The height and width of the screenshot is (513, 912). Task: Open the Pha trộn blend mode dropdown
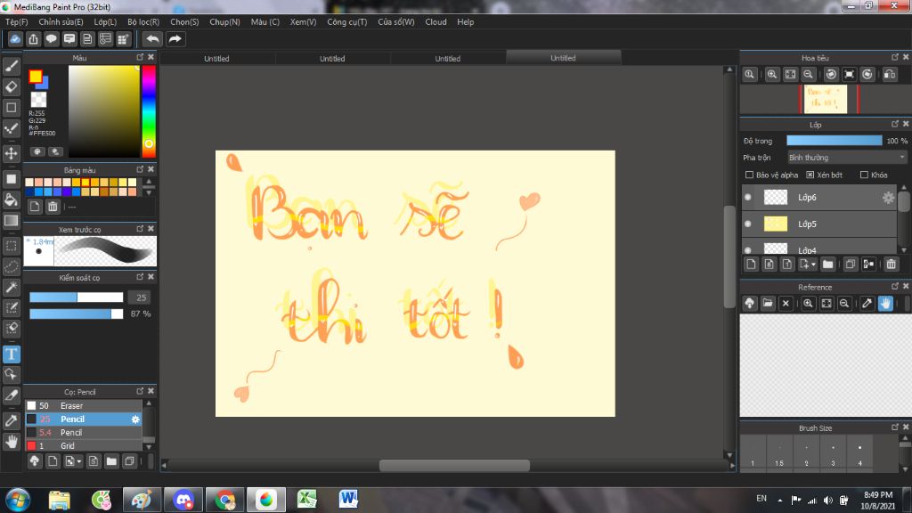coord(847,158)
